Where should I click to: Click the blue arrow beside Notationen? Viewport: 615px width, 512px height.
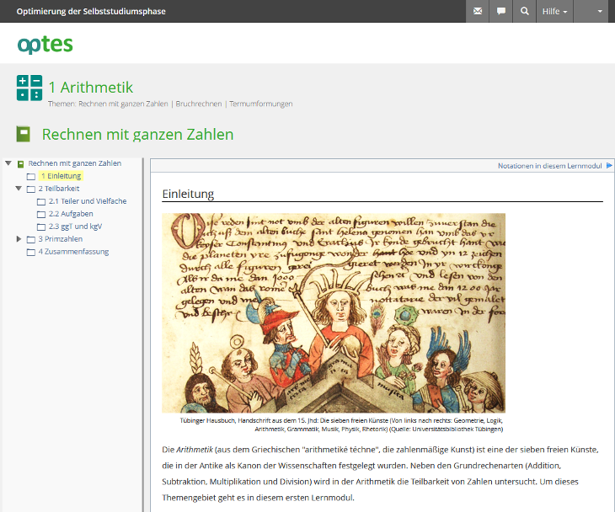pyautogui.click(x=609, y=166)
